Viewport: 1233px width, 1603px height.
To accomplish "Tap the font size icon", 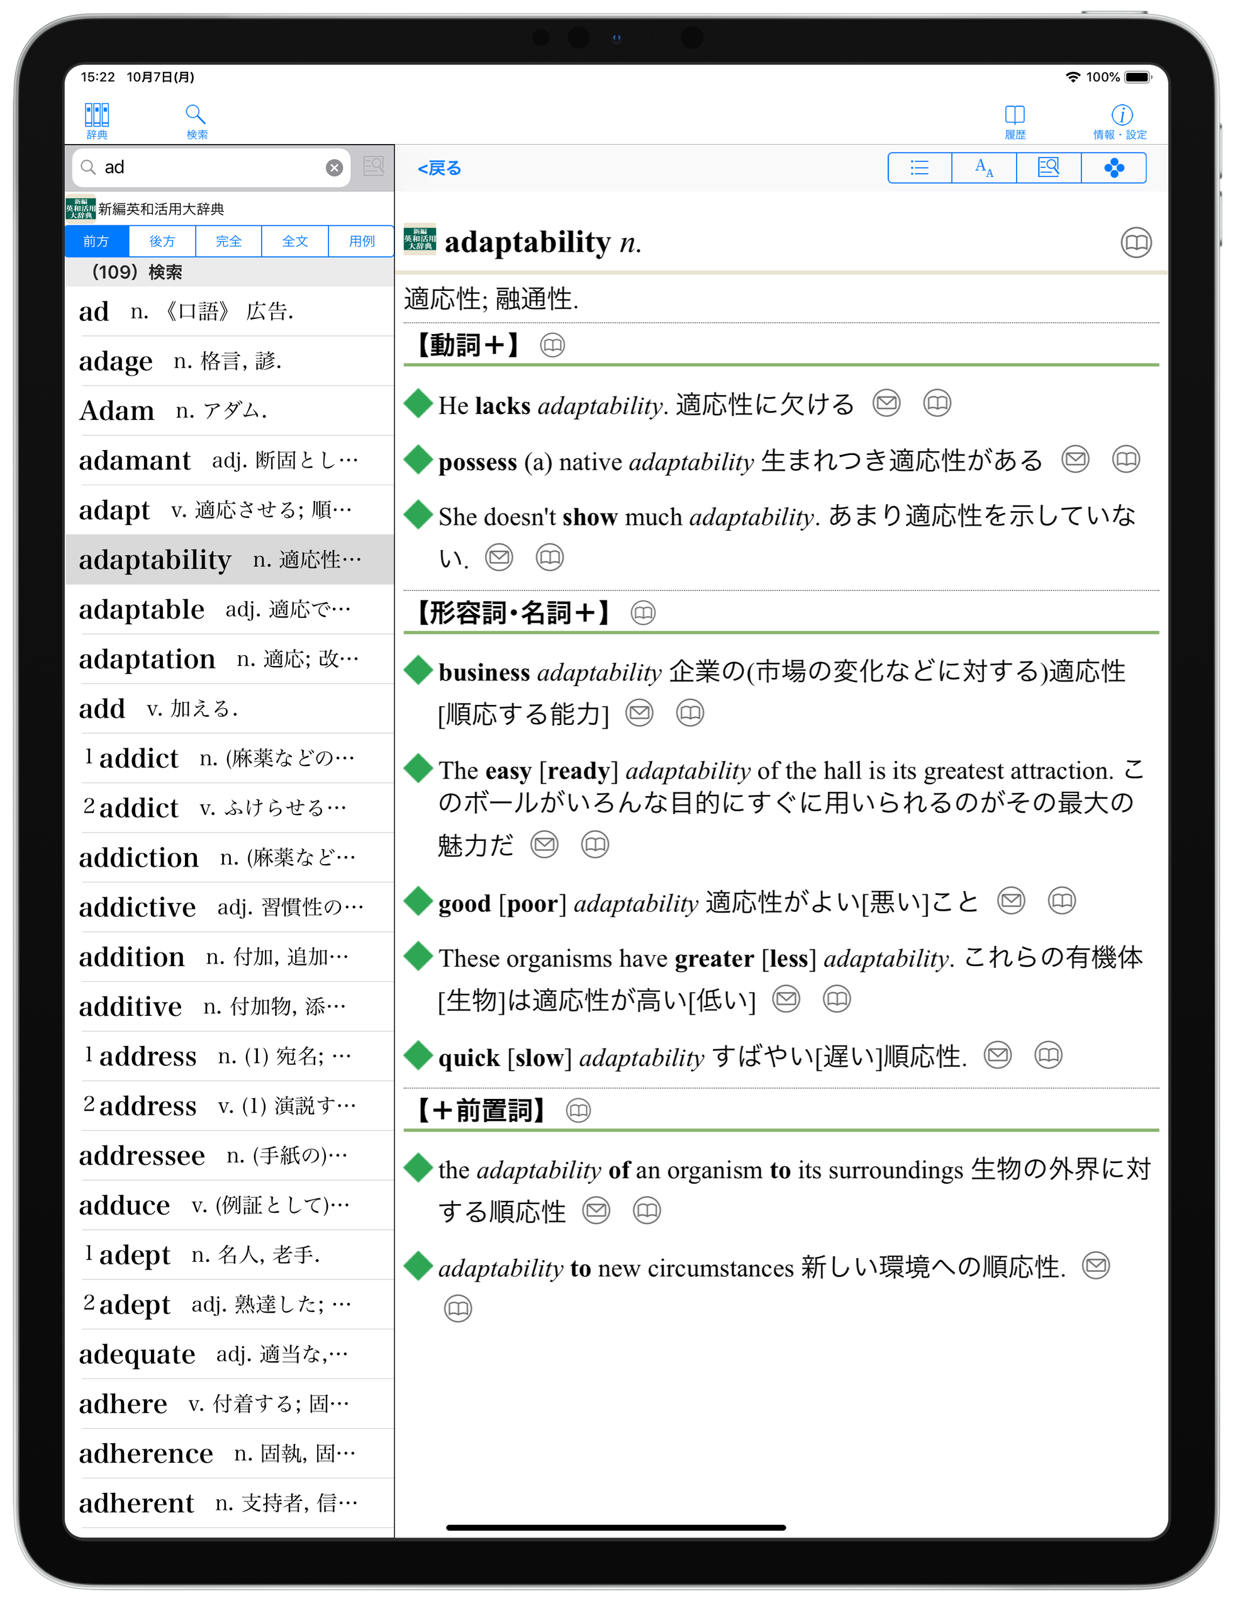I will point(984,168).
